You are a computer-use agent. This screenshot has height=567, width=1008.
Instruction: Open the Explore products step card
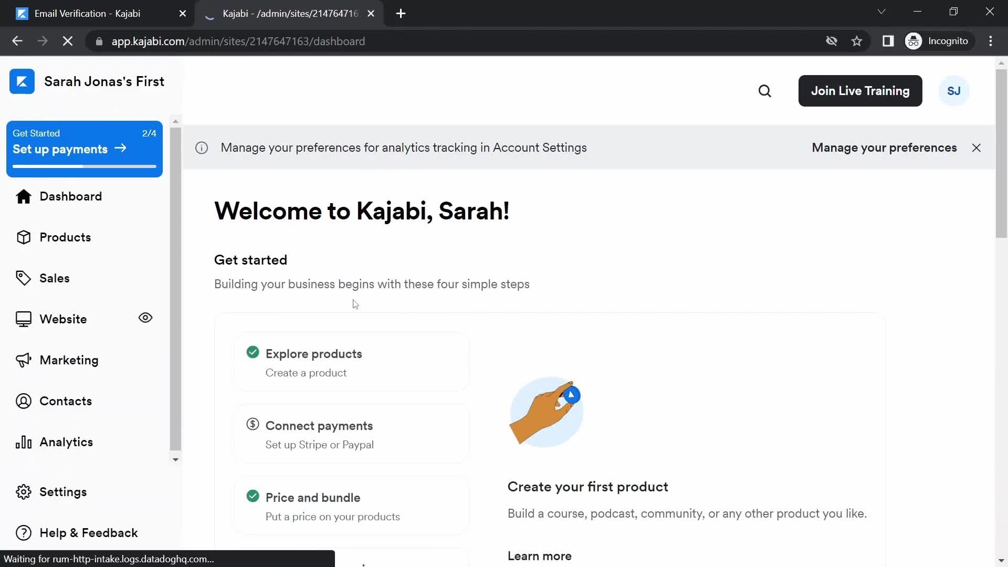coord(351,362)
